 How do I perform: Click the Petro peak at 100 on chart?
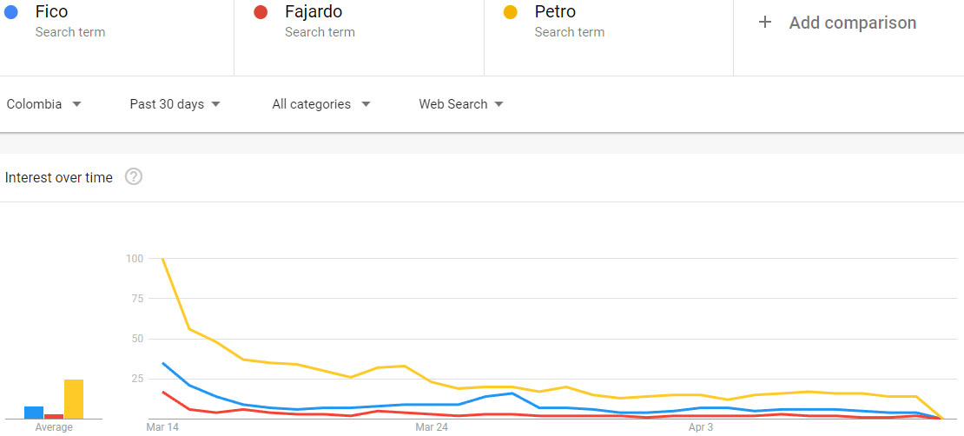[x=163, y=259]
